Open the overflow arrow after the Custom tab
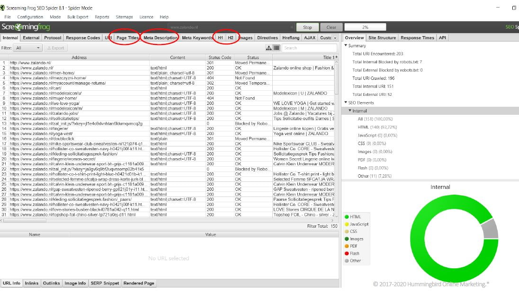Image resolution: width=519 pixels, height=291 pixels. [x=335, y=38]
